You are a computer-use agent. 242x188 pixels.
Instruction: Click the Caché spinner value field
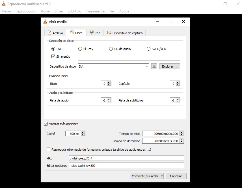pyautogui.click(x=73, y=134)
